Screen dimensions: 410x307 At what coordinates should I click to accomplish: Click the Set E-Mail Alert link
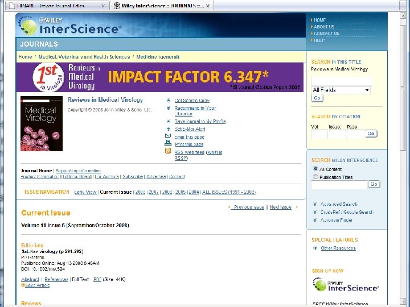point(190,129)
